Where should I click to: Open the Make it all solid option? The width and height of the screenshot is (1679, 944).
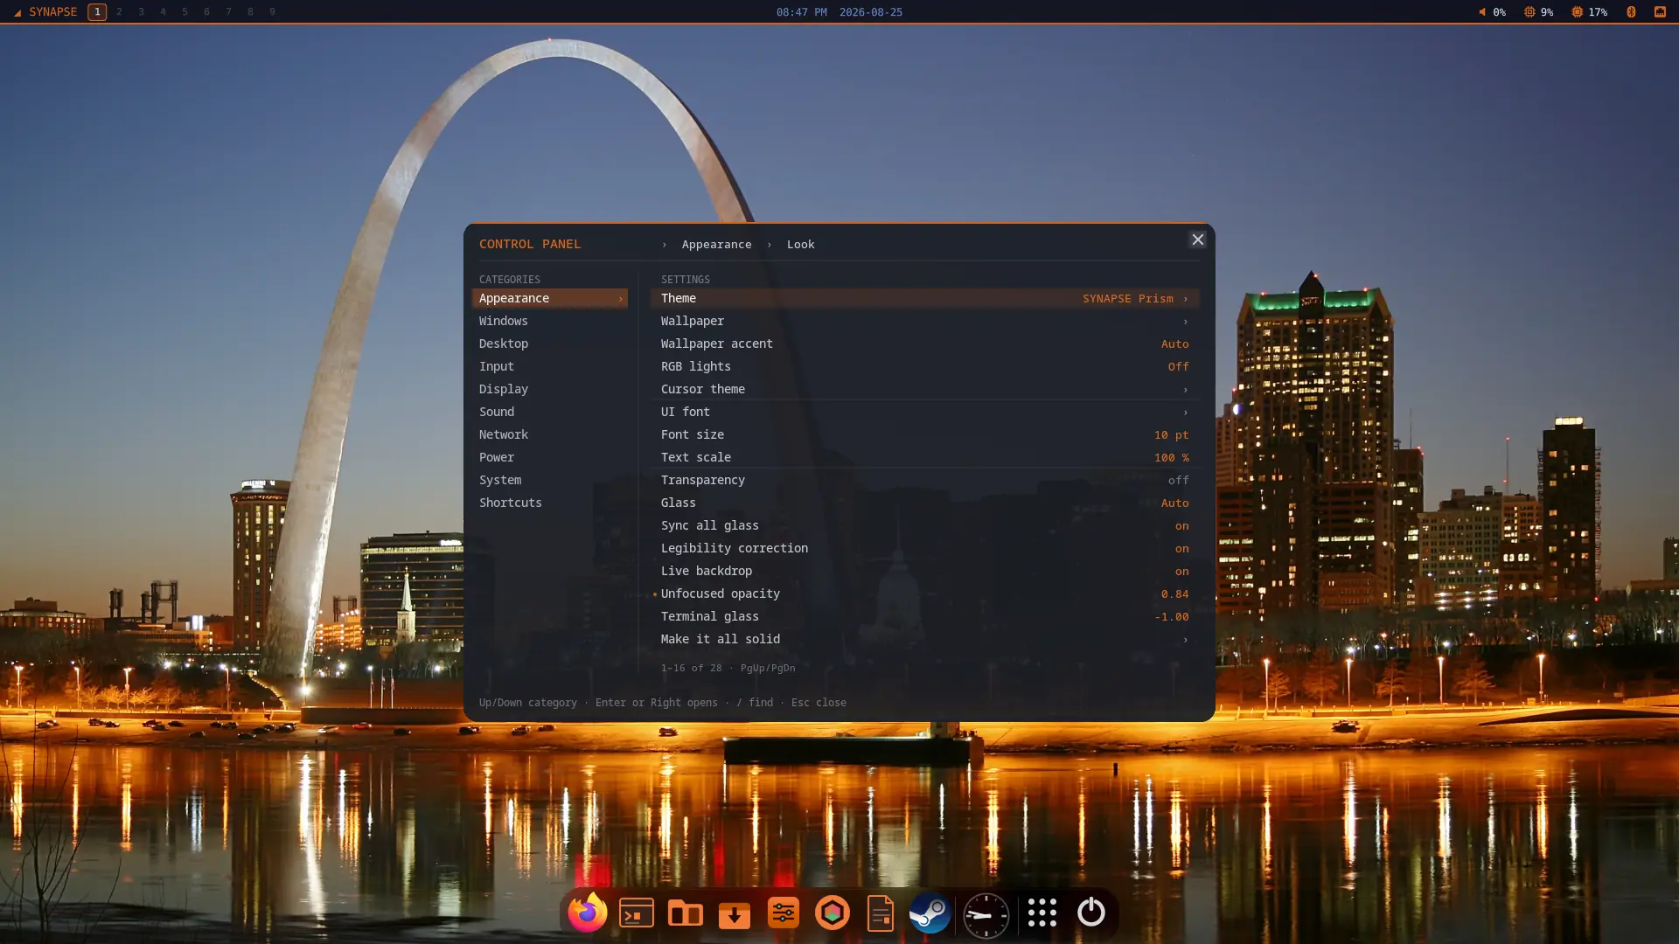[924, 639]
